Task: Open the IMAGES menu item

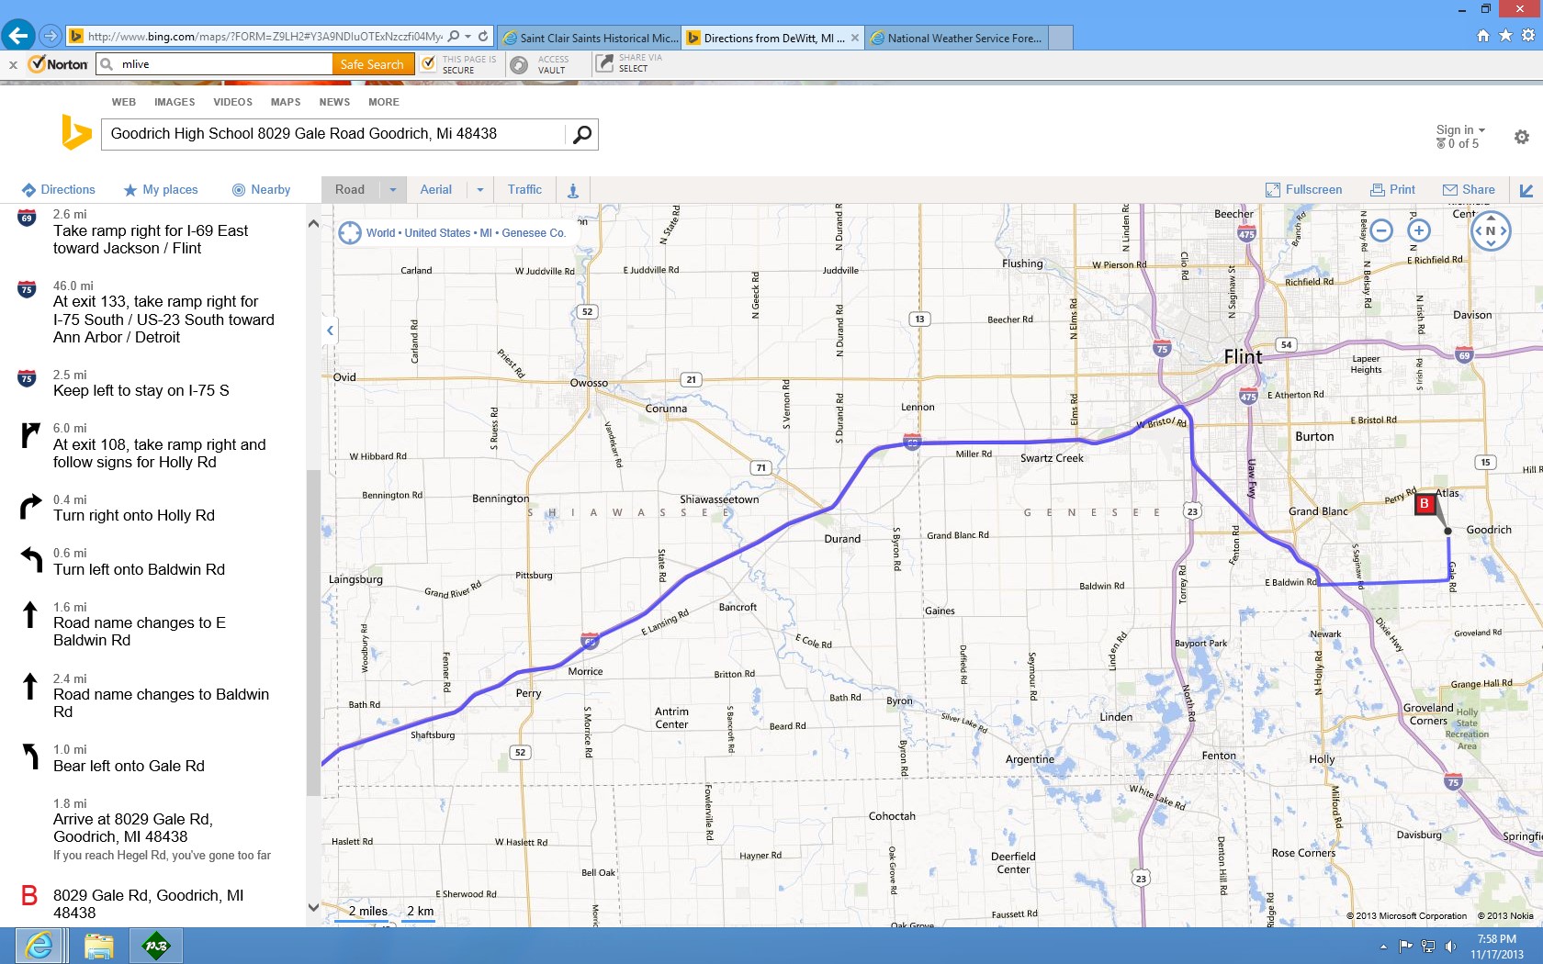Action: pyautogui.click(x=175, y=102)
